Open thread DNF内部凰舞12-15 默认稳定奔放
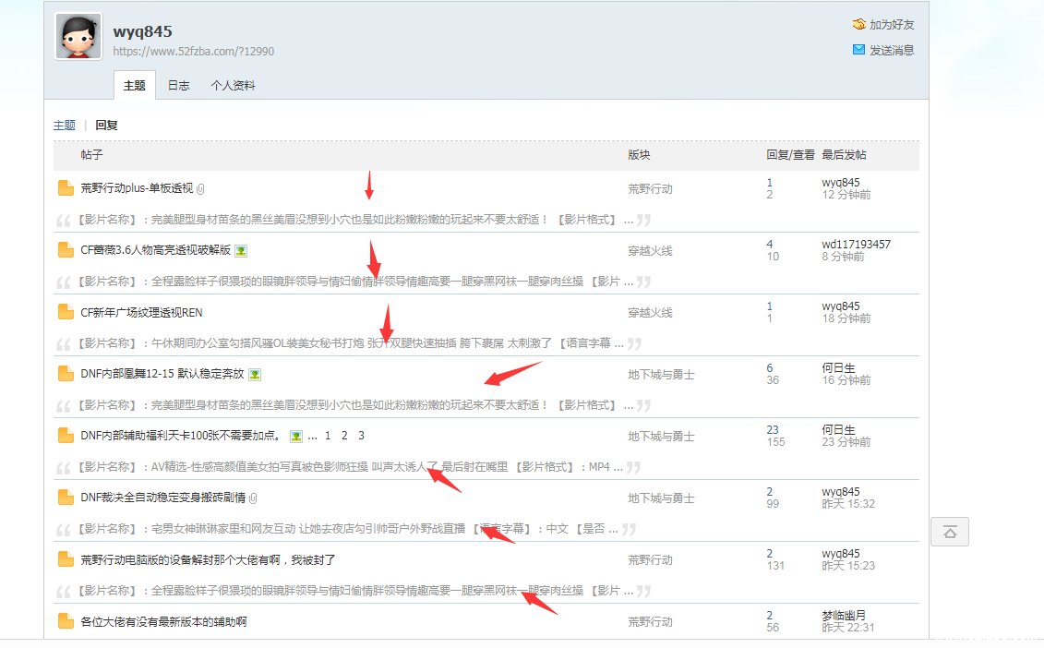This screenshot has height=648, width=1044. pos(162,374)
